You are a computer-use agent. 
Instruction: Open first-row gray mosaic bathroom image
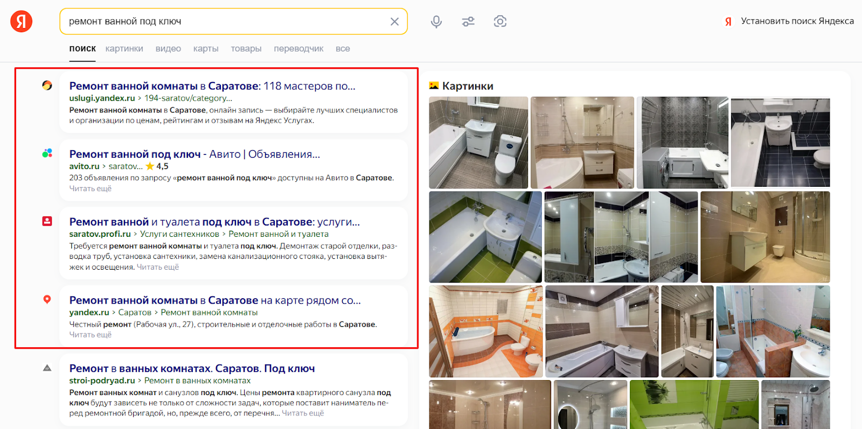click(683, 143)
